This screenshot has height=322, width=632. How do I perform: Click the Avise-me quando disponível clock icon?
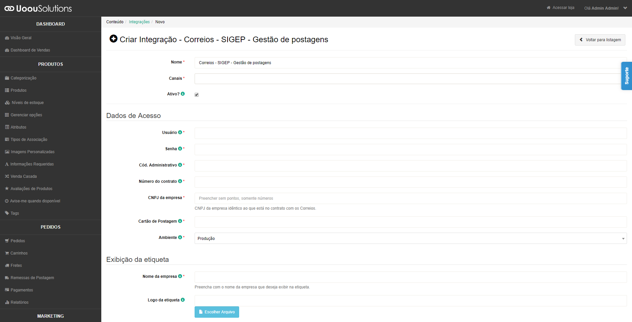pos(7,201)
